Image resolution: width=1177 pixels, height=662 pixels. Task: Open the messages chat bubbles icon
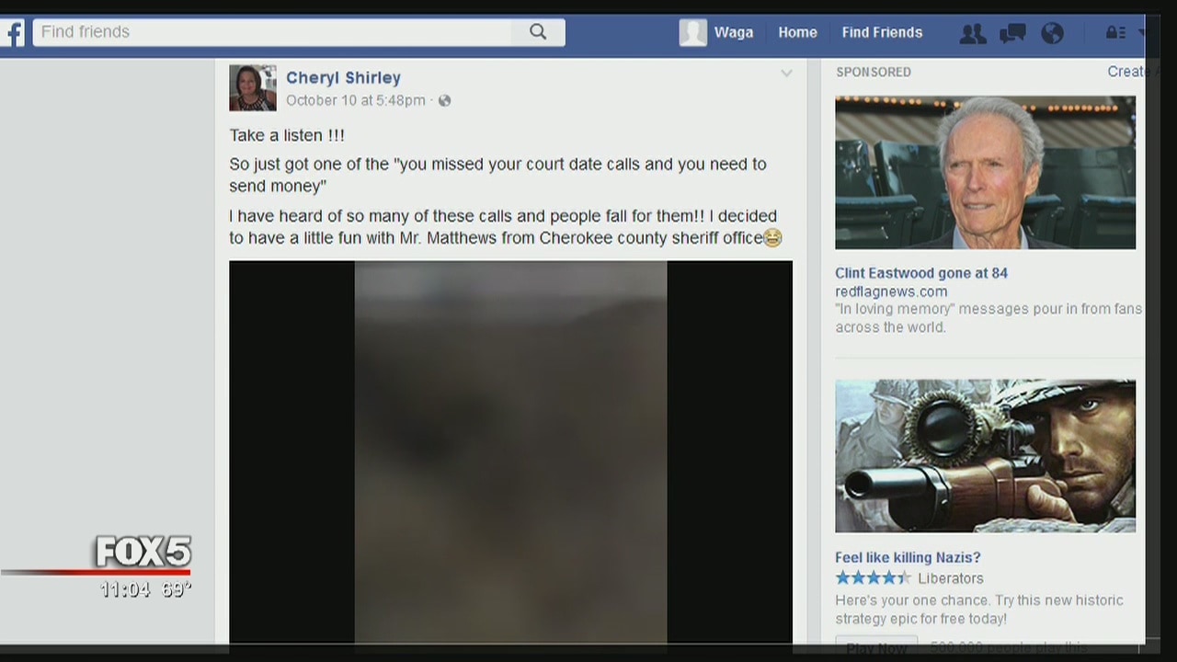1012,34
